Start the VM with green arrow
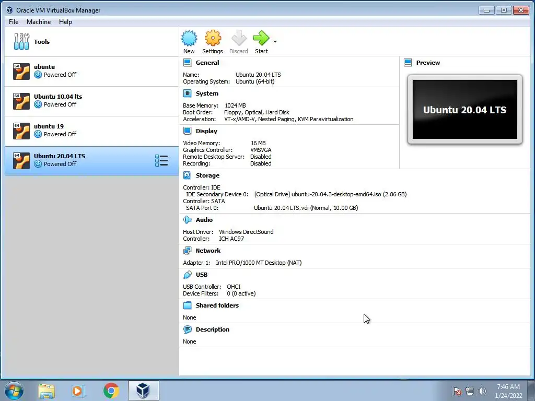This screenshot has height=401, width=535. 261,38
